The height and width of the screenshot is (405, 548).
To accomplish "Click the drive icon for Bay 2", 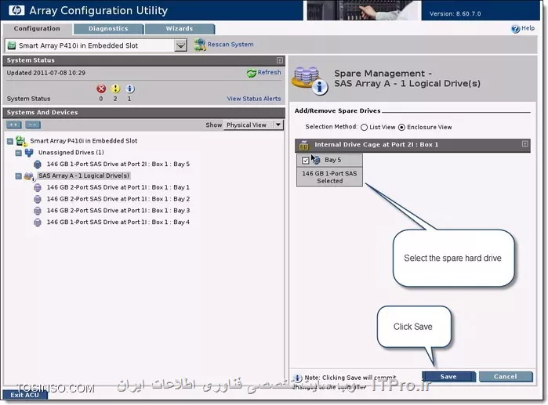I will 38,199.
